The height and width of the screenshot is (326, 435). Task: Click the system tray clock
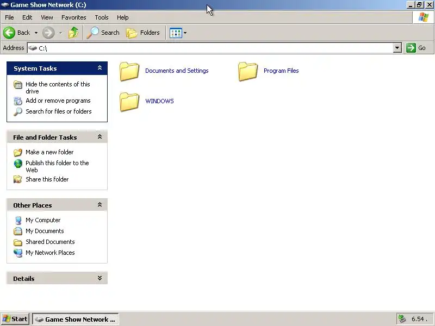(419, 319)
